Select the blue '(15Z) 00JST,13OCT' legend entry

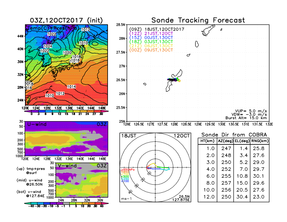click(151, 38)
